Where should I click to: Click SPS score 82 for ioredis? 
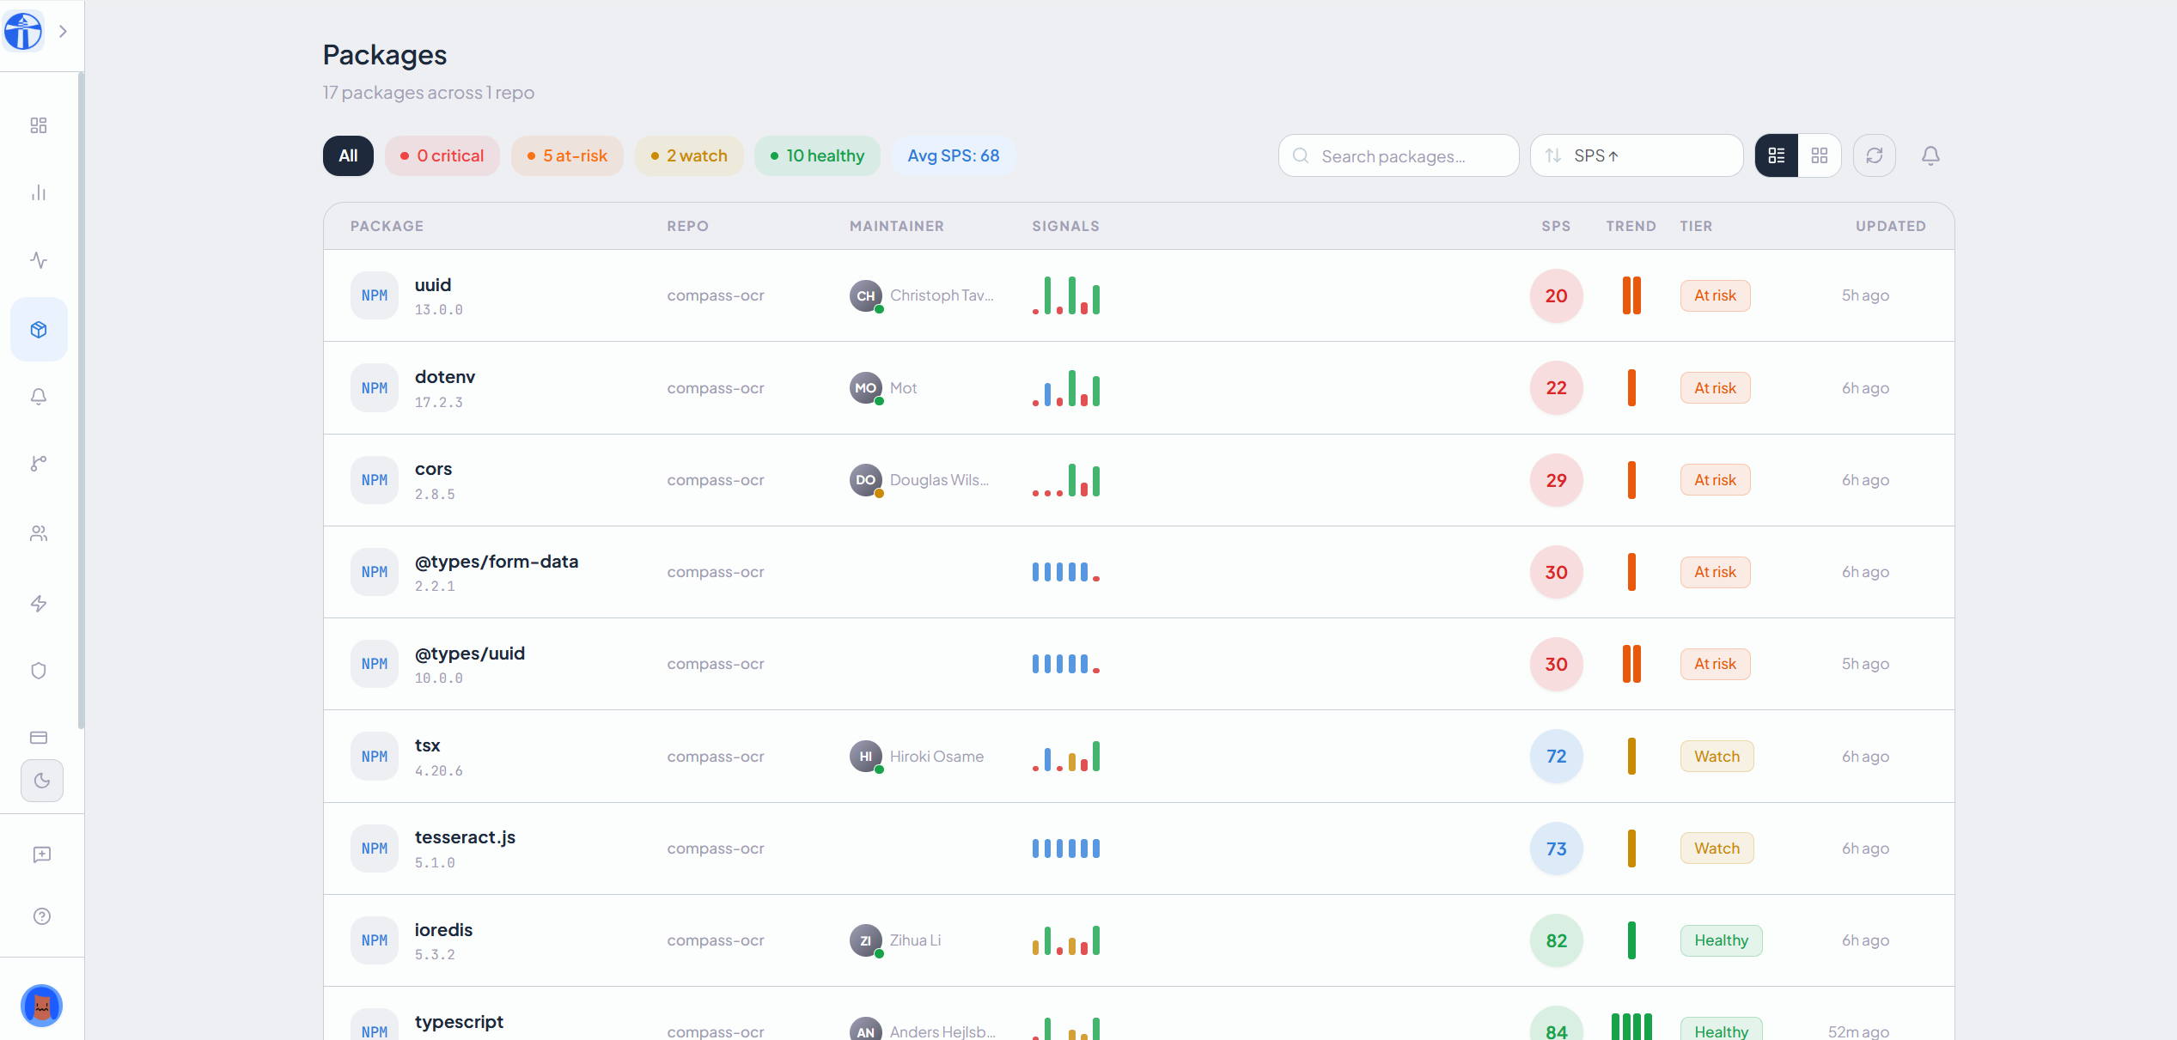click(1556, 940)
